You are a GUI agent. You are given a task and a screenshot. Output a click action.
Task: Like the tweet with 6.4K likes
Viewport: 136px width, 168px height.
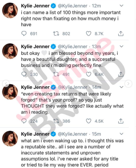[89, 74]
